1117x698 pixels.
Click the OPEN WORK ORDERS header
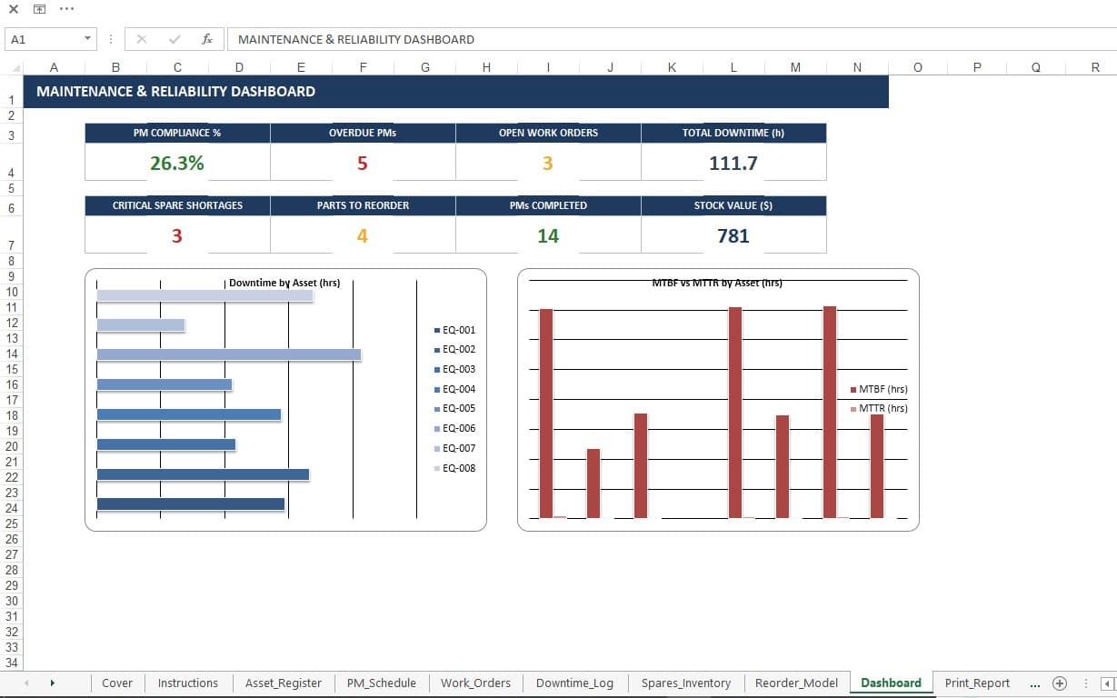click(x=548, y=133)
